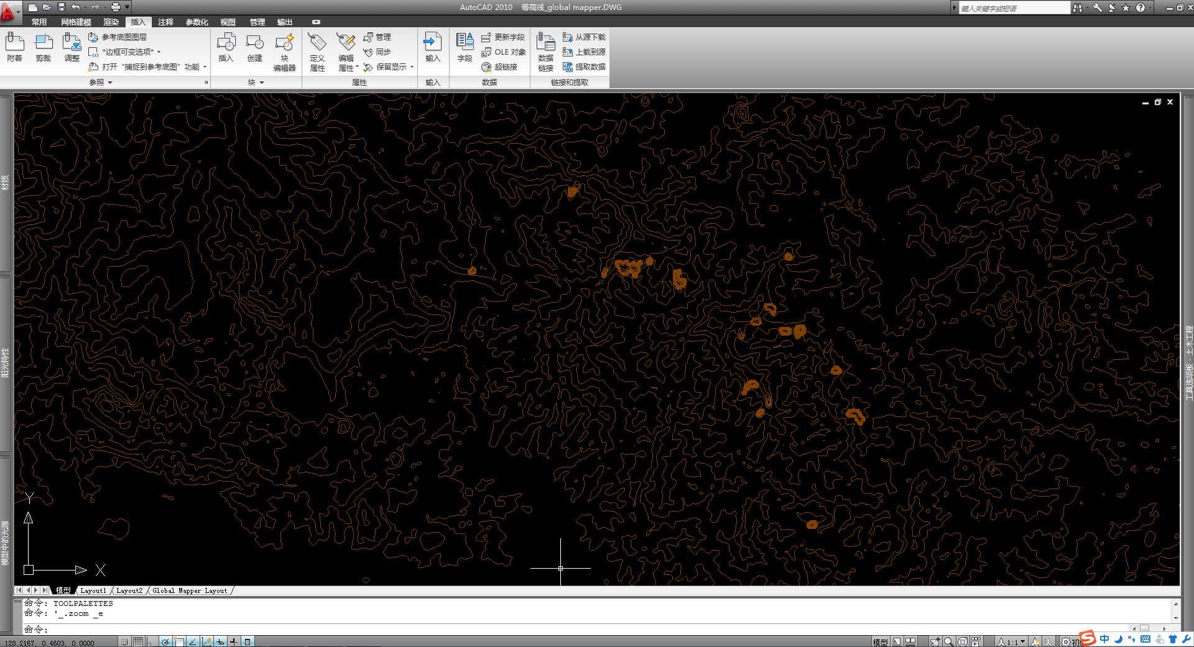
Task: Switch to the Mesh Modeling (网格建模) tab
Action: tap(76, 22)
